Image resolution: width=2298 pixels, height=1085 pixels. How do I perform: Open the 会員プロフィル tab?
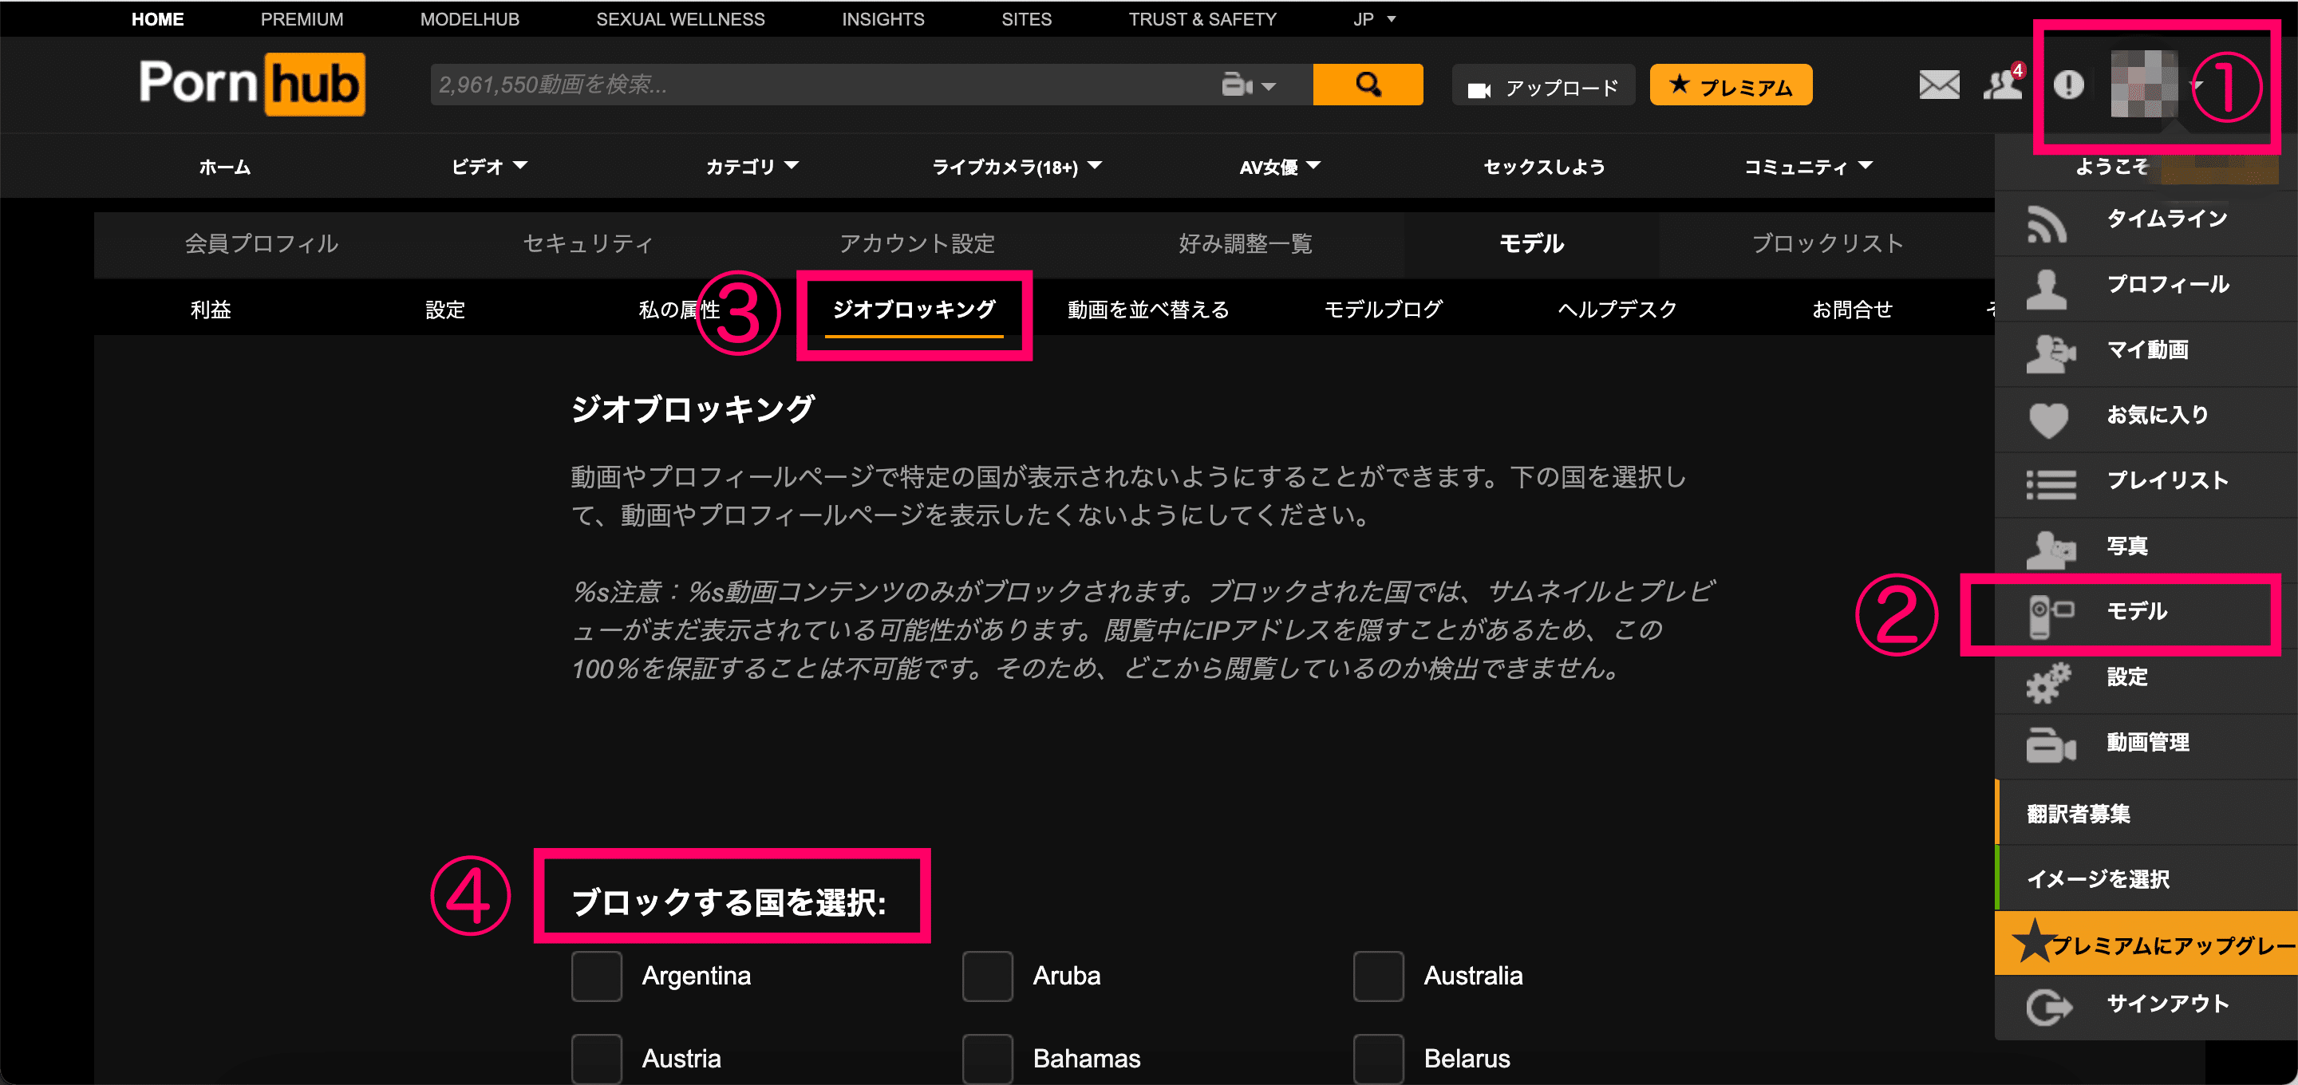click(262, 243)
